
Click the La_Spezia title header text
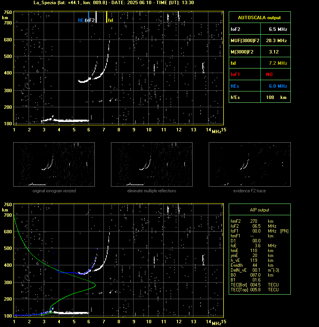point(114,3)
